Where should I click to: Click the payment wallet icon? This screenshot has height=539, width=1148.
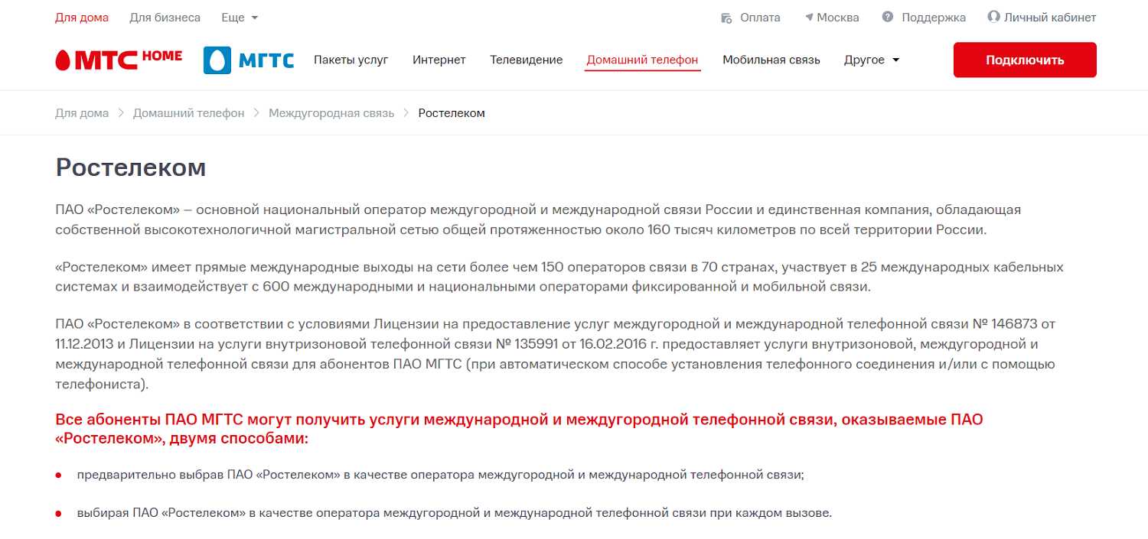coord(726,18)
